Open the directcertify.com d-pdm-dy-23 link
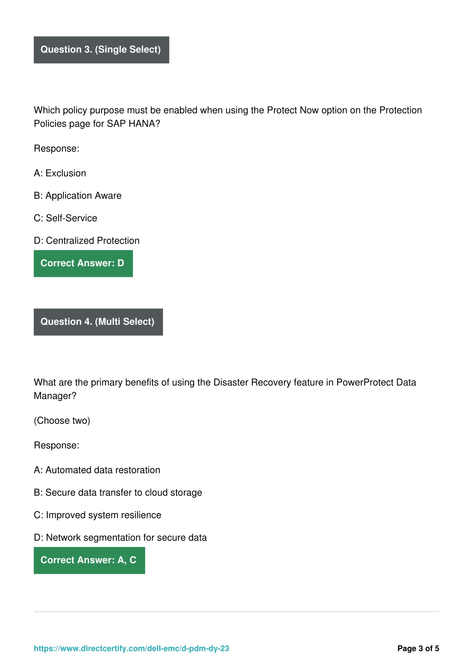 131,648
